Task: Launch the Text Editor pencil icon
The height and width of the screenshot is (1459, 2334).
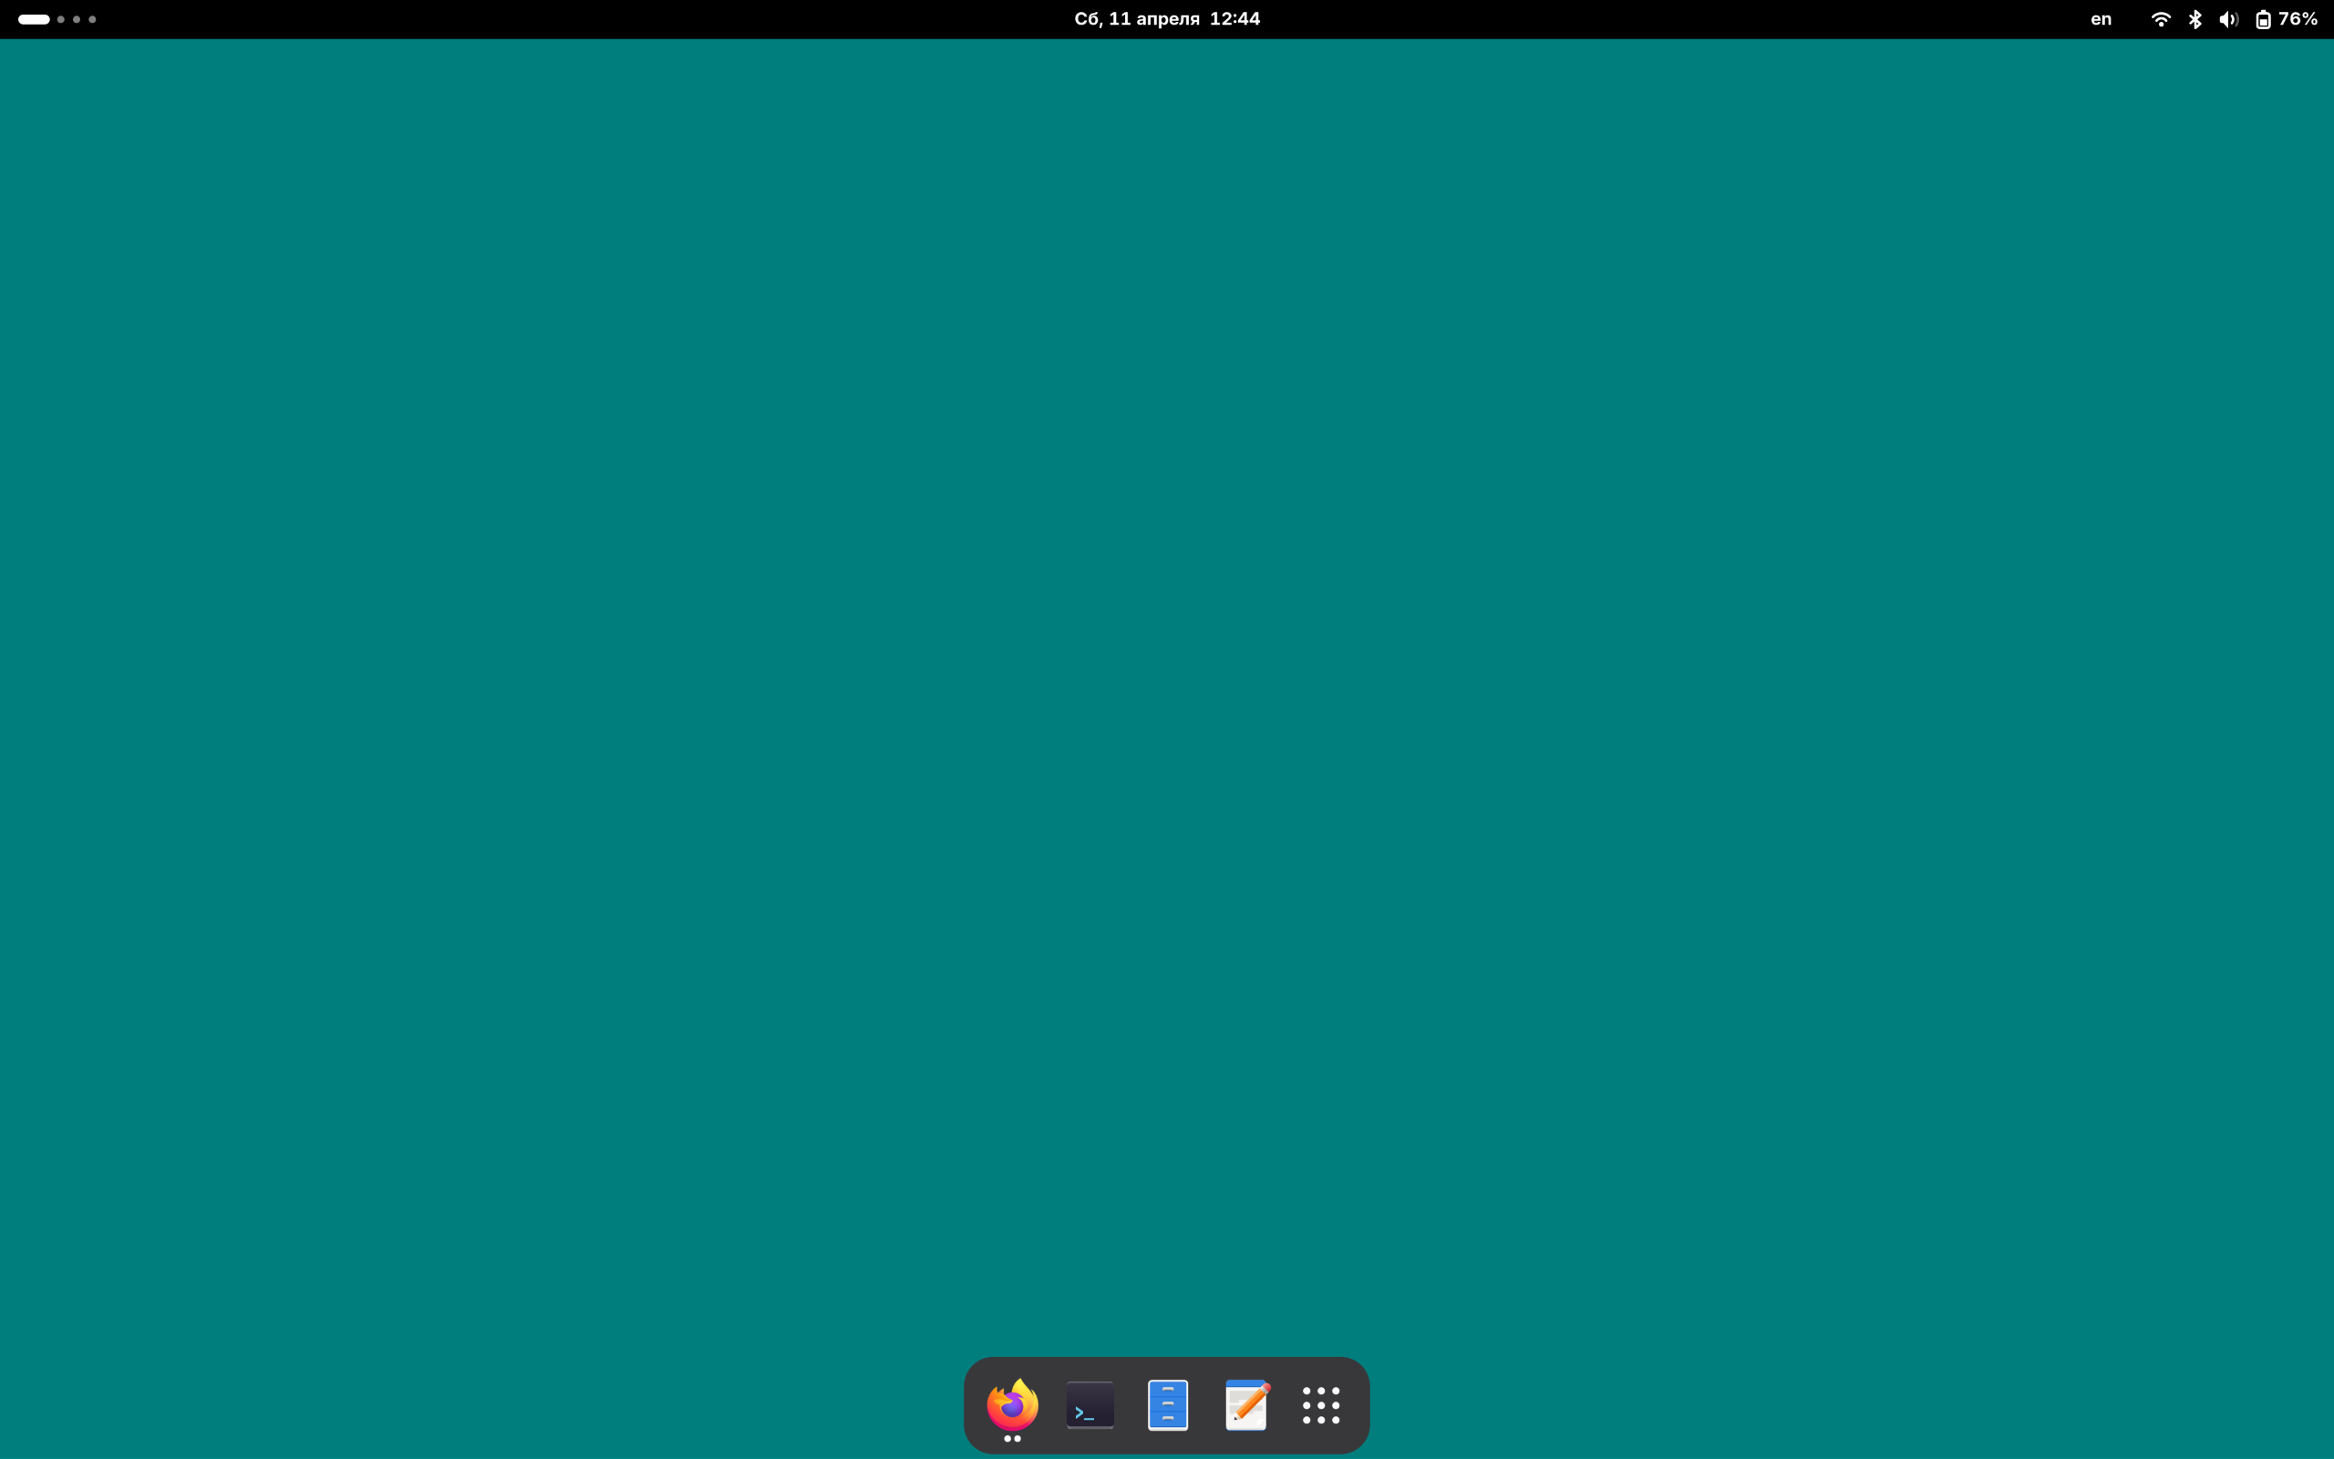Action: click(x=1246, y=1405)
